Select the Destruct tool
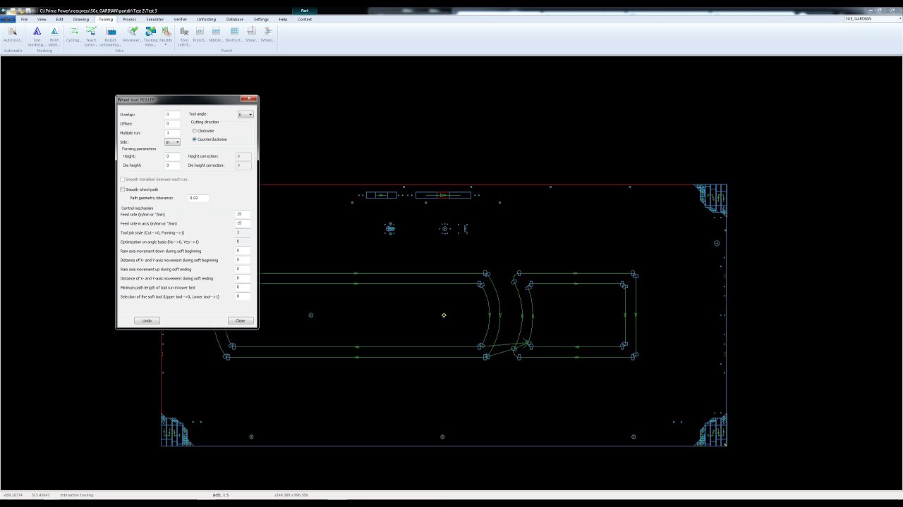Viewport: 903px width, 507px height. tap(234, 35)
